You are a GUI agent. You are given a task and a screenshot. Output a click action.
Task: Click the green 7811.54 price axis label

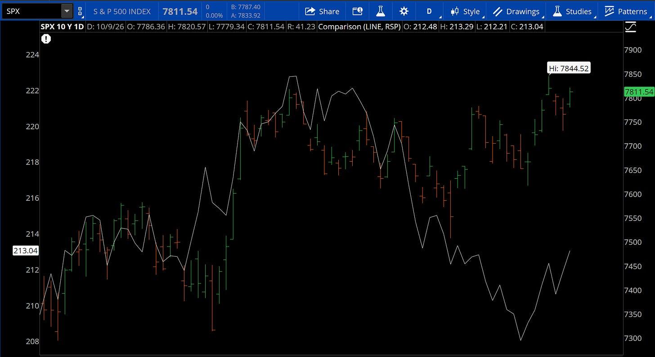[639, 92]
